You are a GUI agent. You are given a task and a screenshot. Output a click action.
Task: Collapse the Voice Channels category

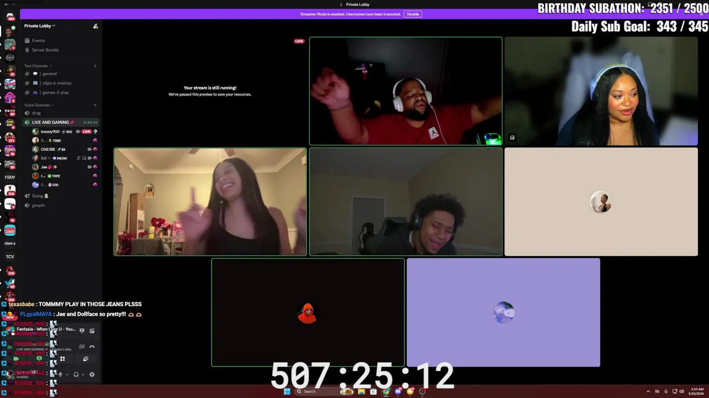click(38, 105)
